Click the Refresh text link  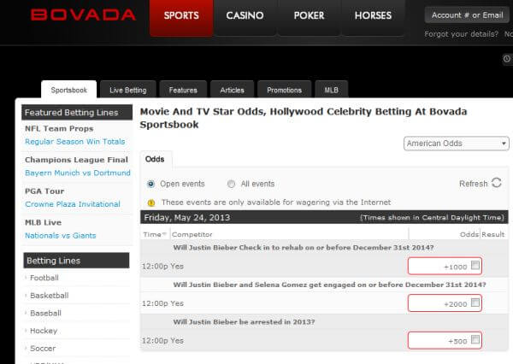point(474,184)
